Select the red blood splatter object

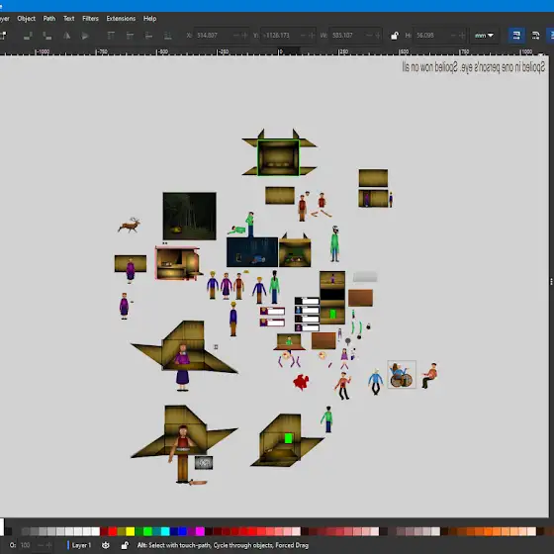click(x=301, y=382)
